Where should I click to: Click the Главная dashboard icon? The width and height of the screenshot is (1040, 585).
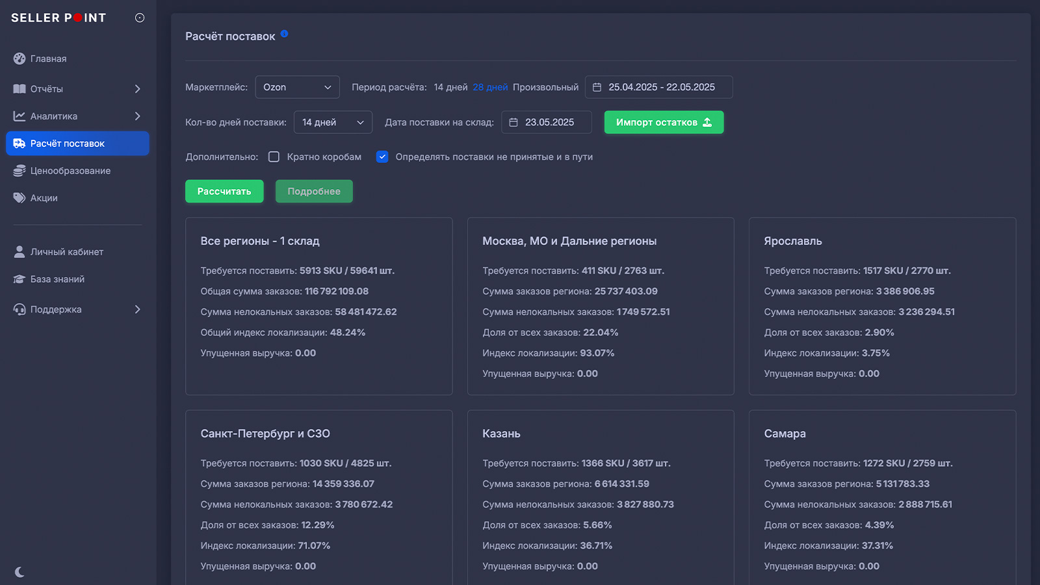coord(19,58)
